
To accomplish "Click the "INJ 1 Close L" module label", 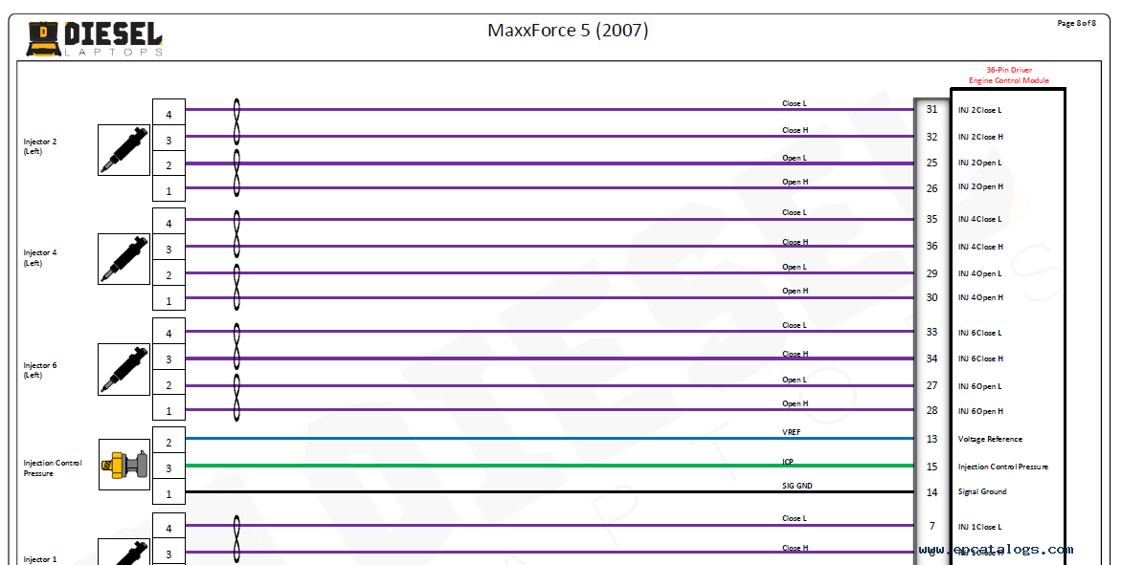I will [979, 527].
